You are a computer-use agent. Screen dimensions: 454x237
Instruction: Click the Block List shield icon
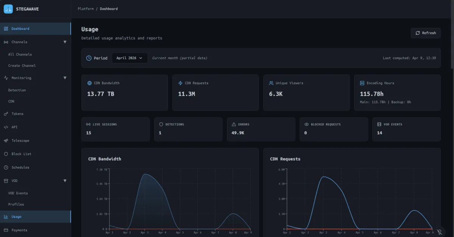6,154
